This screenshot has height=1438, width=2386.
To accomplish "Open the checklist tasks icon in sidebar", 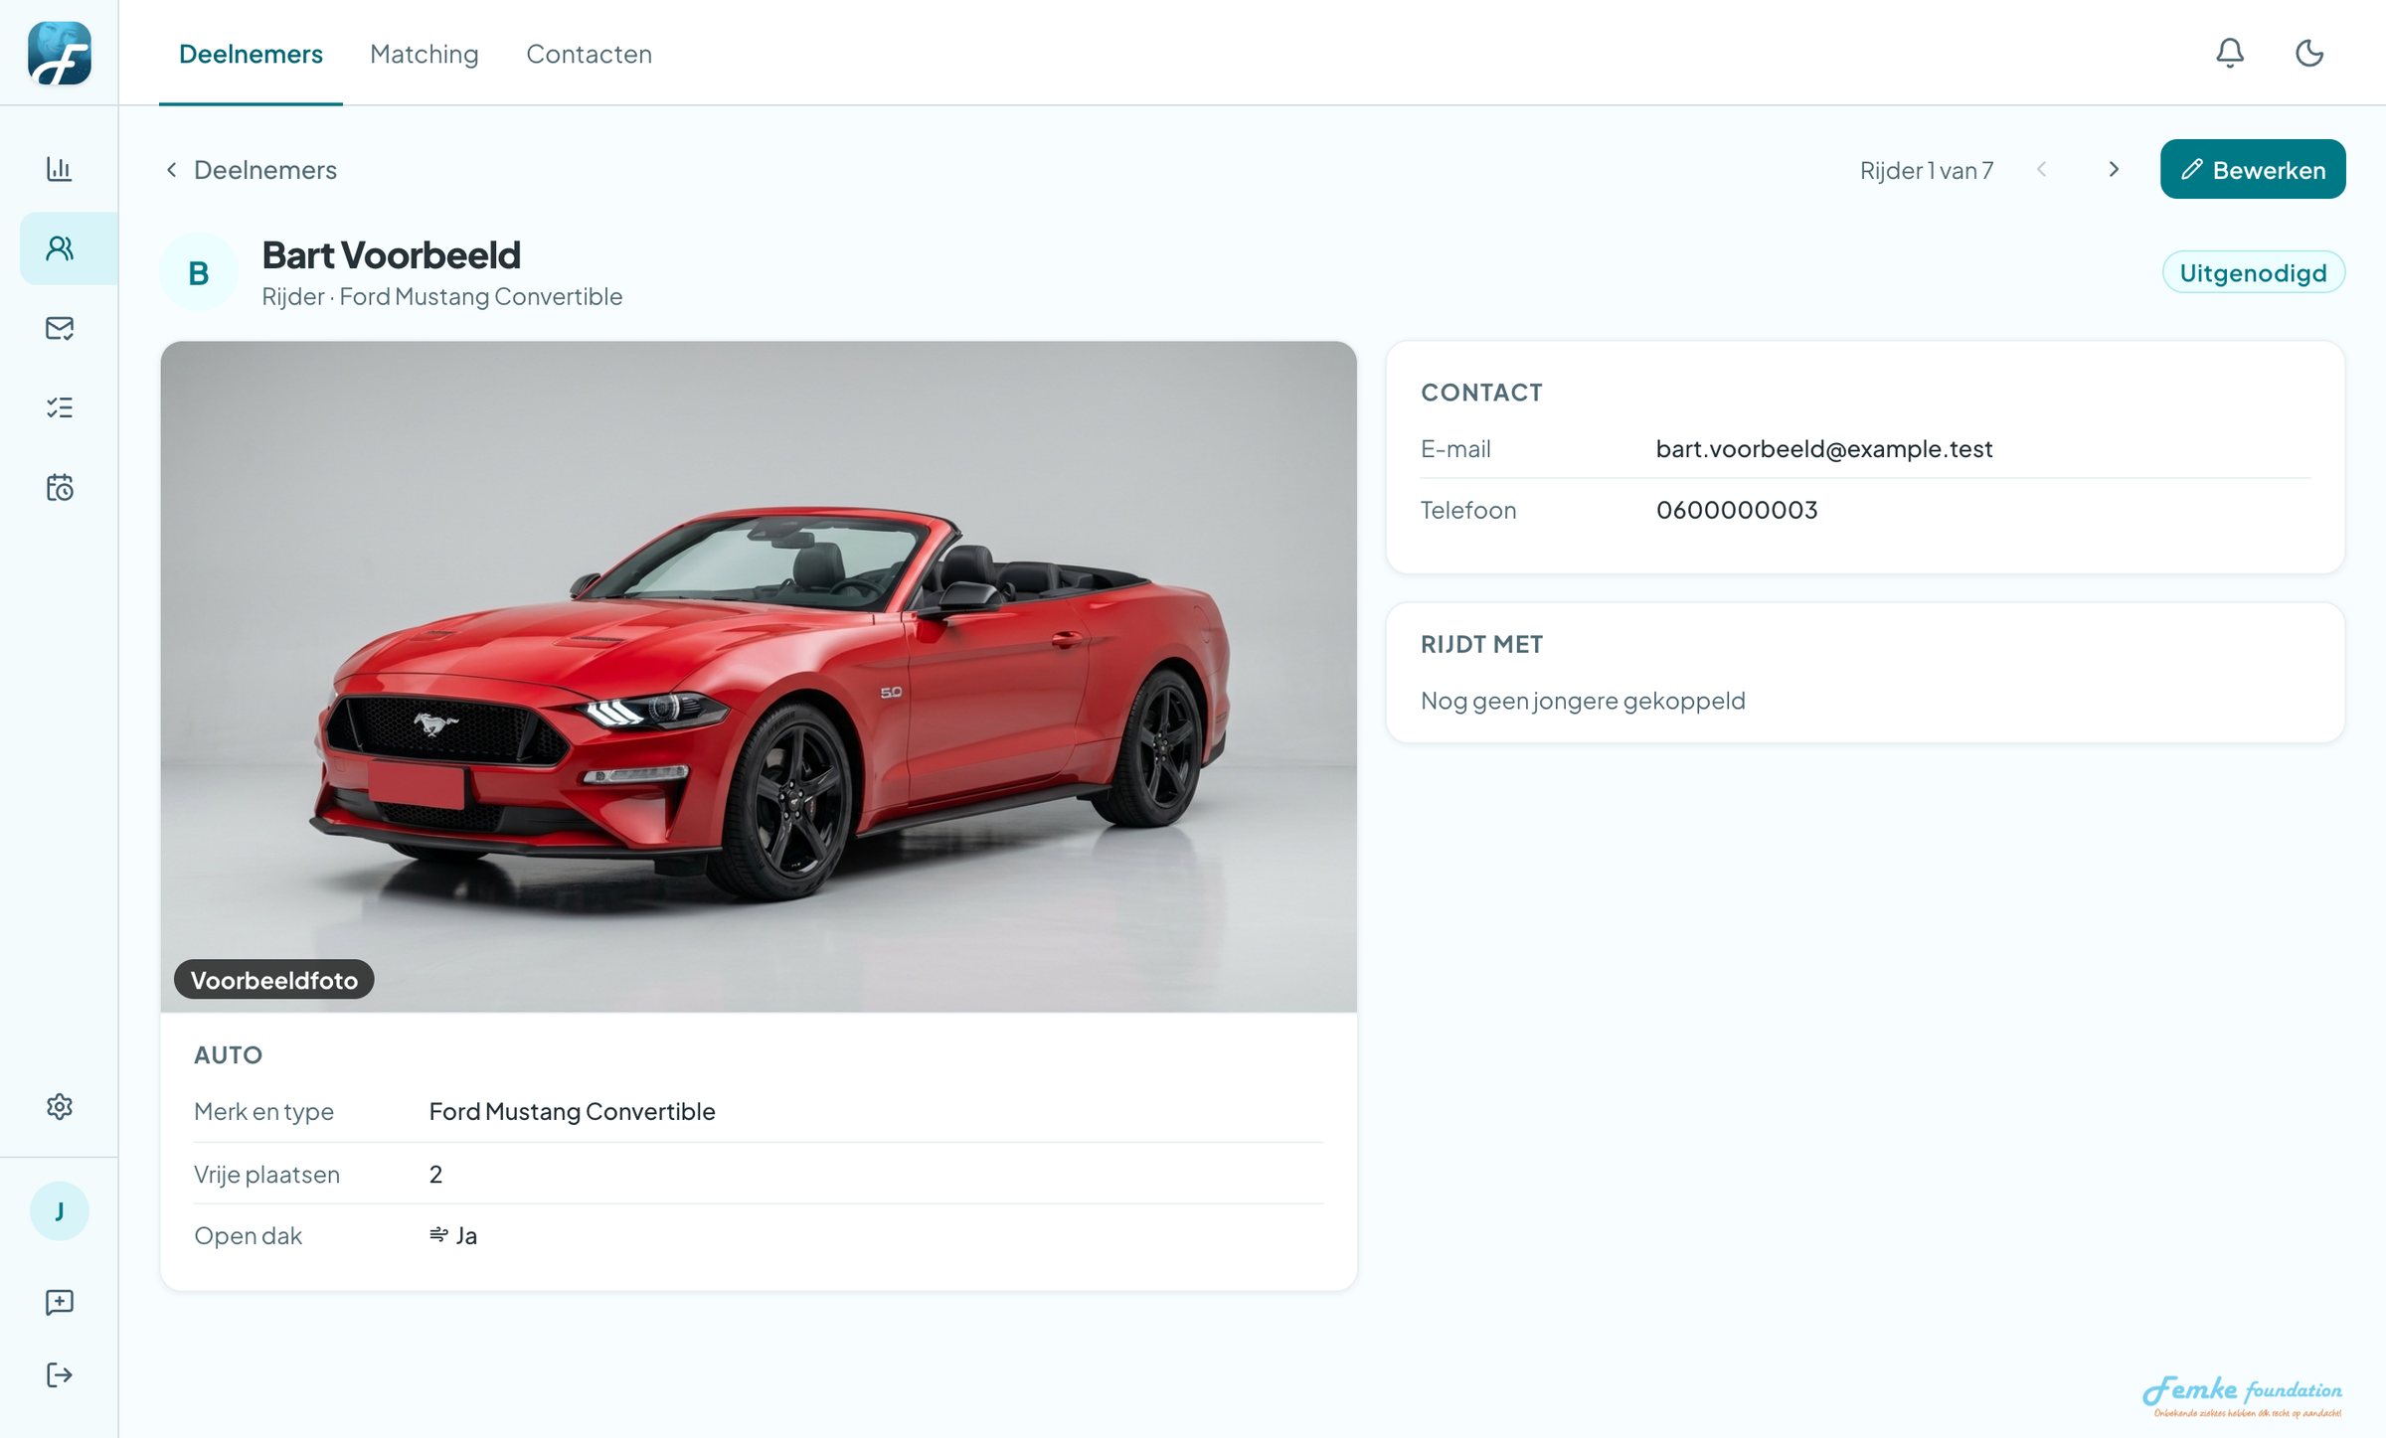I will pos(60,407).
